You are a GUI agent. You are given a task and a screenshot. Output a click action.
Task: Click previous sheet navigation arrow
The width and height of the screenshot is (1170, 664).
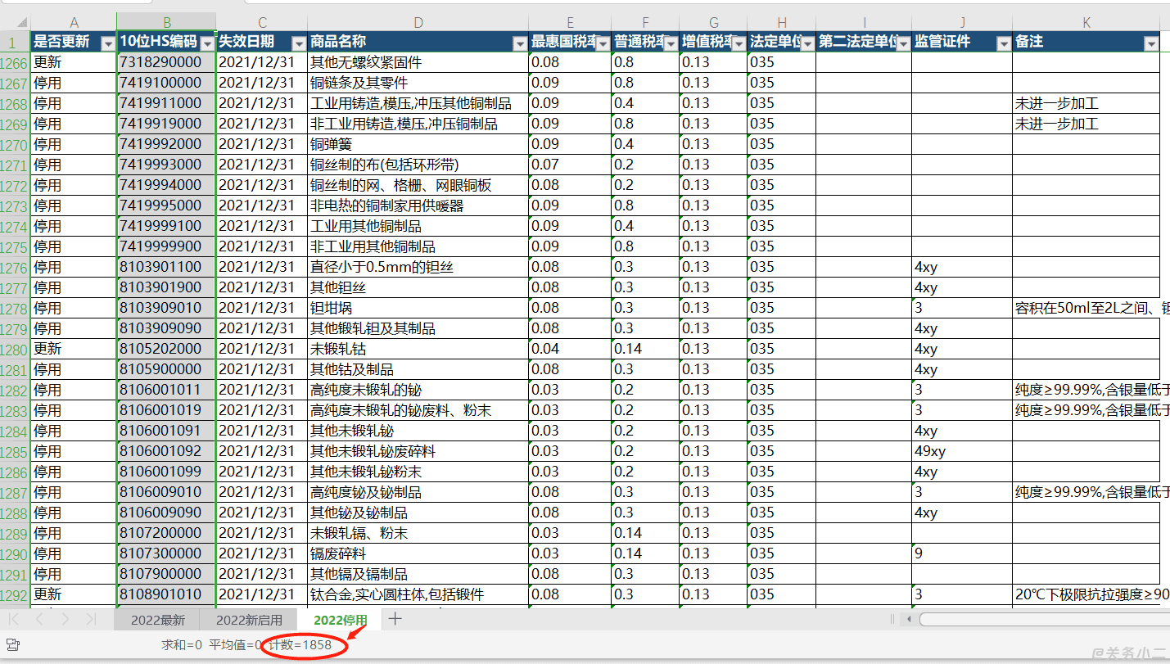coord(40,619)
